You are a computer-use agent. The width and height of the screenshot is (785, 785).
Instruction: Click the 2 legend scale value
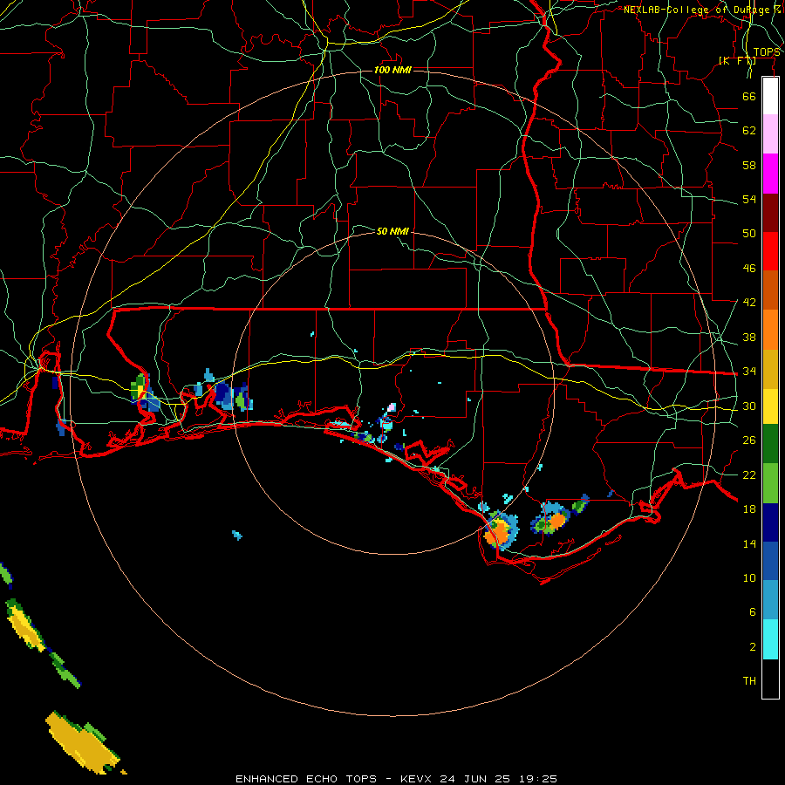752,647
